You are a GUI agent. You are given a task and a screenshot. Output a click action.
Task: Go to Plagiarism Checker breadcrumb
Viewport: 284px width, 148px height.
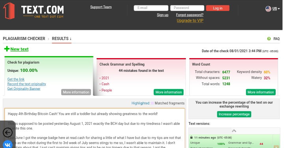24,38
